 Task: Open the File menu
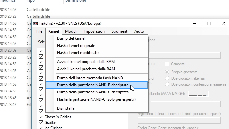click(x=39, y=31)
